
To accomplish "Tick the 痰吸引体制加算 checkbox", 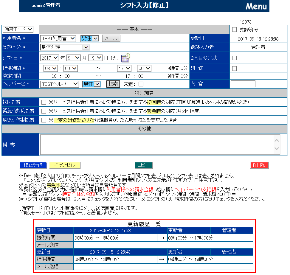I will [x=44, y=120].
